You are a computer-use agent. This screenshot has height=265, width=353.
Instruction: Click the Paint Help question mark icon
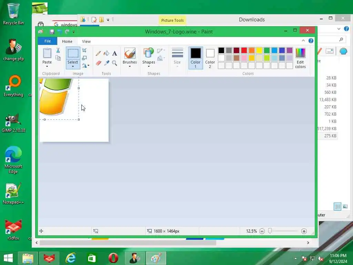(x=311, y=41)
